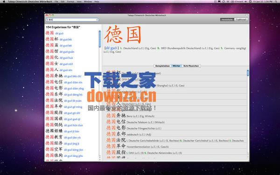Viewport: 280px width, 175px height.
Task: Open the Edit menu
Action: 63,1
